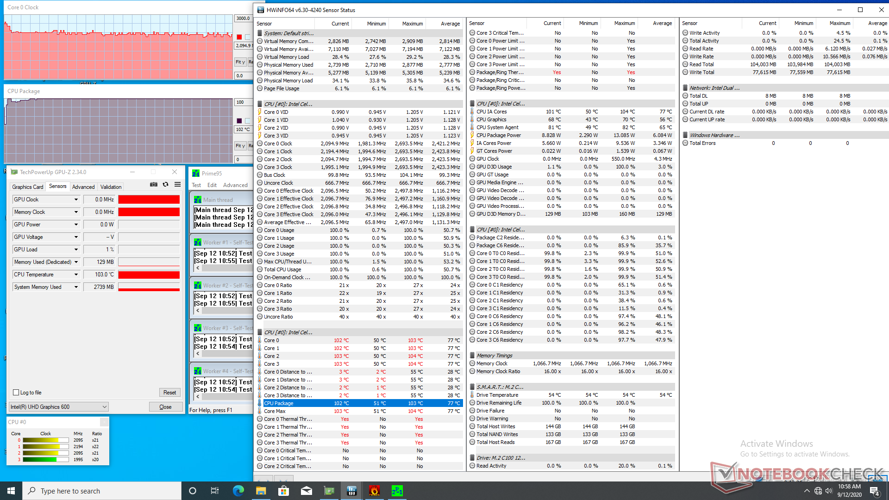Screen dimensions: 889x500
Task: Click the red Core 0 Clock color swatch
Action: 239,37
